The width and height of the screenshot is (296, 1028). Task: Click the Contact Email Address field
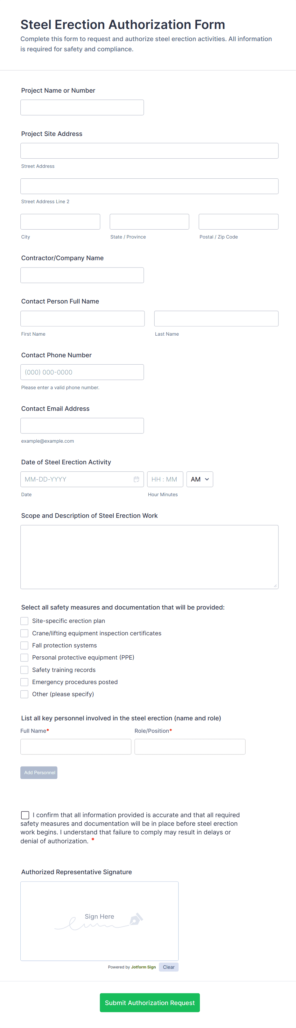pyautogui.click(x=82, y=425)
